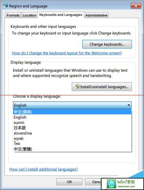
Task: Collapse the display language dropdown arrow
Action: tap(129, 105)
